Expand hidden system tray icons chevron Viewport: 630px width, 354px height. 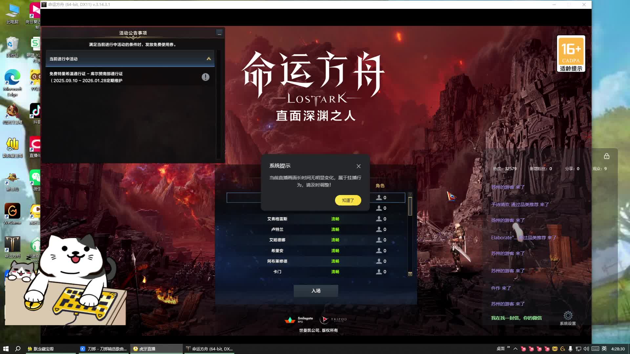pyautogui.click(x=515, y=349)
